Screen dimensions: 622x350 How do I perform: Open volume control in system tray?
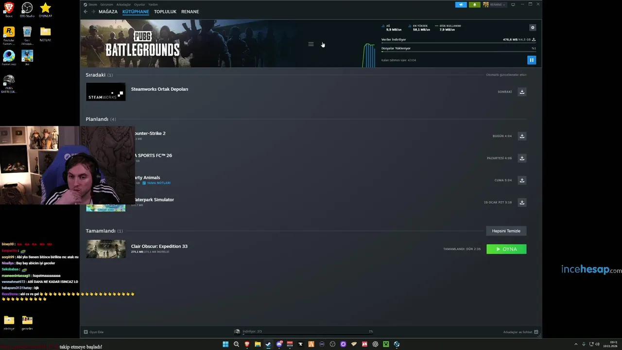coord(598,344)
